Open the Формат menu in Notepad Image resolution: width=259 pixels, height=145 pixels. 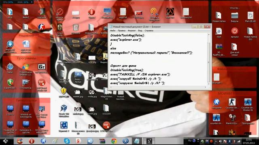click(132, 31)
